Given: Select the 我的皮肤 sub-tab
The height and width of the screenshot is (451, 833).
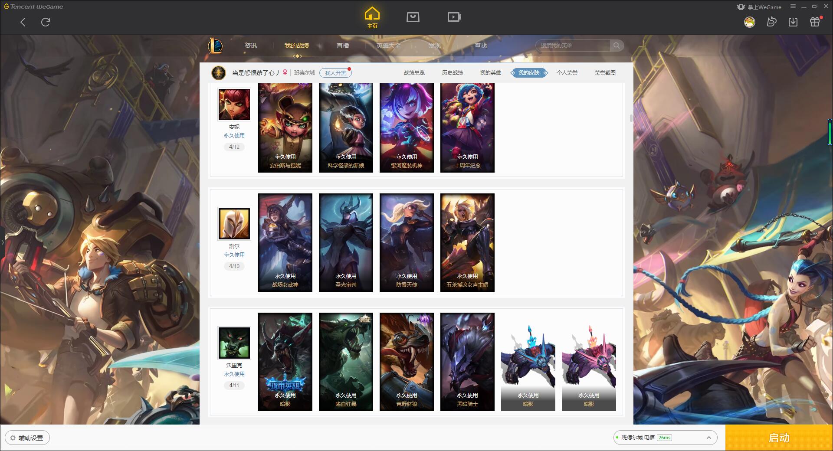Looking at the screenshot, I should 529,73.
